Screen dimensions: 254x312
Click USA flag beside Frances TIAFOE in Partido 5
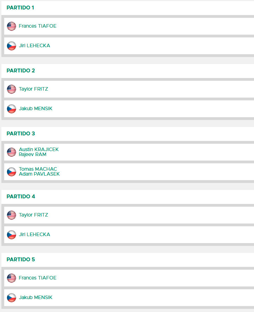[x=12, y=278]
